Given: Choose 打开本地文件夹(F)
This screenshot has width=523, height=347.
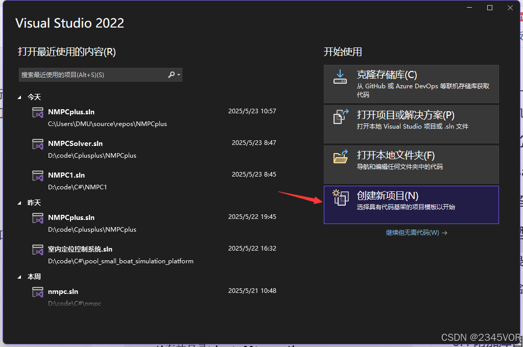Looking at the screenshot, I should 411,164.
